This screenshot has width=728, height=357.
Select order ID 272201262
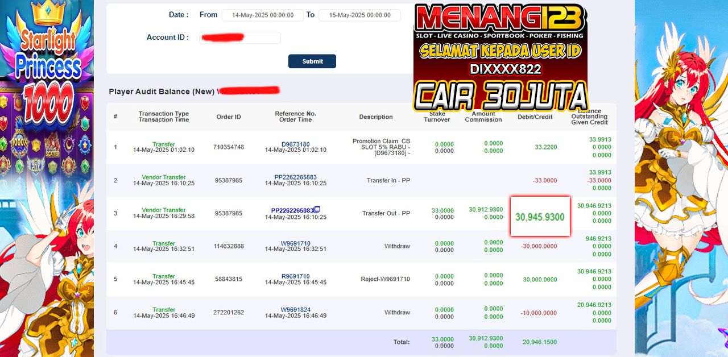(229, 313)
